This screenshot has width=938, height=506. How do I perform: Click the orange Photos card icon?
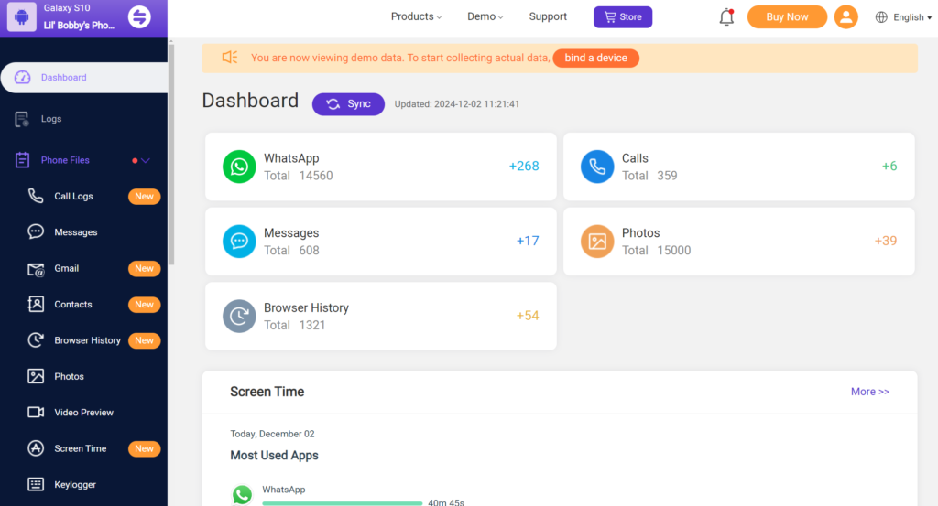pyautogui.click(x=597, y=242)
